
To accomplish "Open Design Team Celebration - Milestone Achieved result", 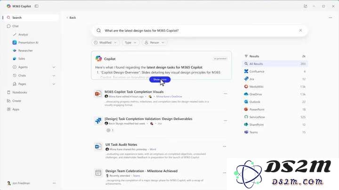I will pos(141,171).
